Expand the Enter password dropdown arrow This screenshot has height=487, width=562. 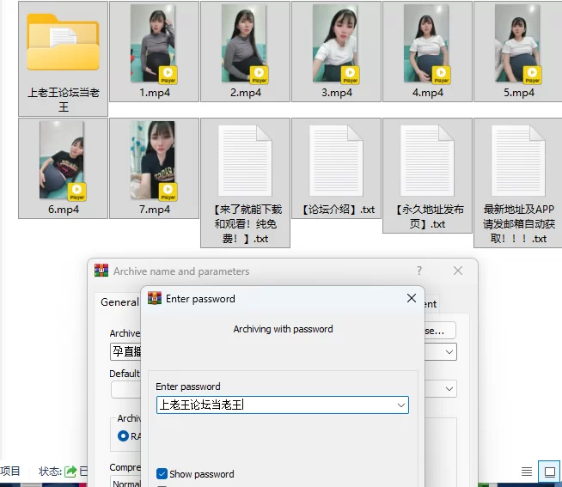[401, 405]
